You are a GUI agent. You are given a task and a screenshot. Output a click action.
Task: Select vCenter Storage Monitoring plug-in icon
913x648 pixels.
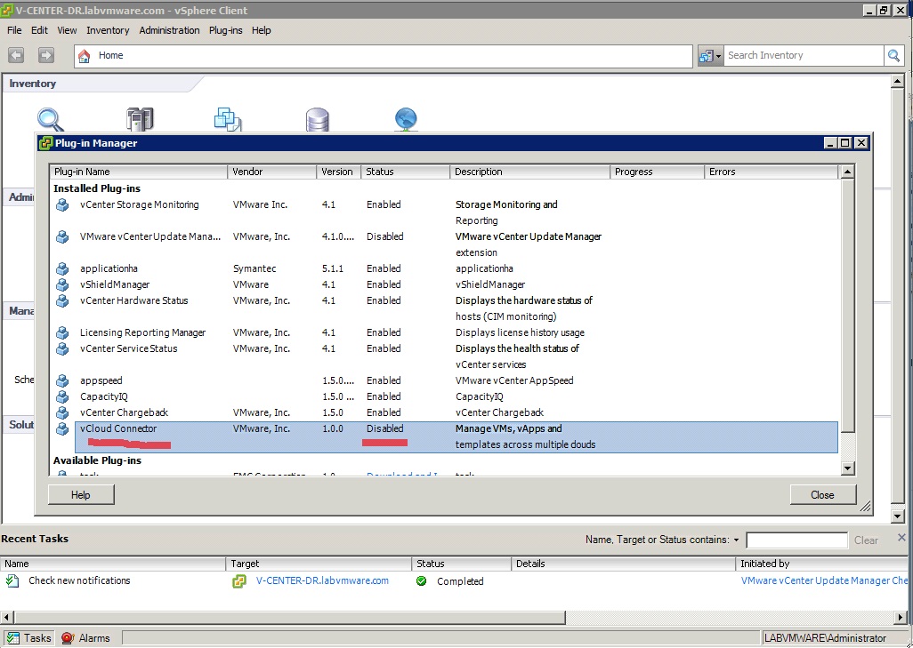coord(62,204)
